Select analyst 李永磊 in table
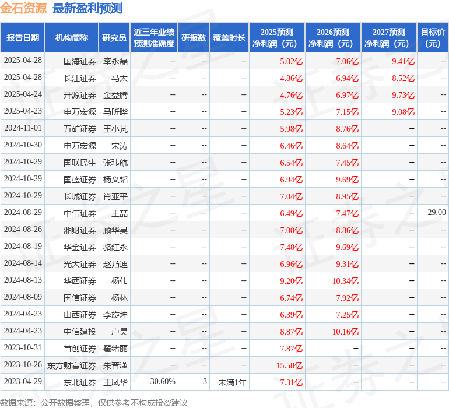 tap(115, 61)
